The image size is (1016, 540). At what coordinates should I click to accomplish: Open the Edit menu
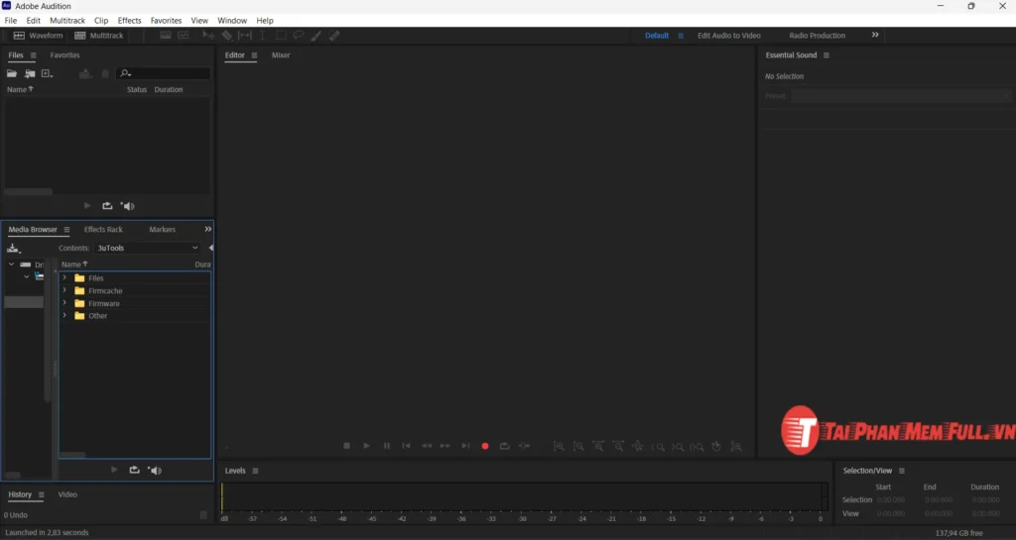click(x=33, y=21)
